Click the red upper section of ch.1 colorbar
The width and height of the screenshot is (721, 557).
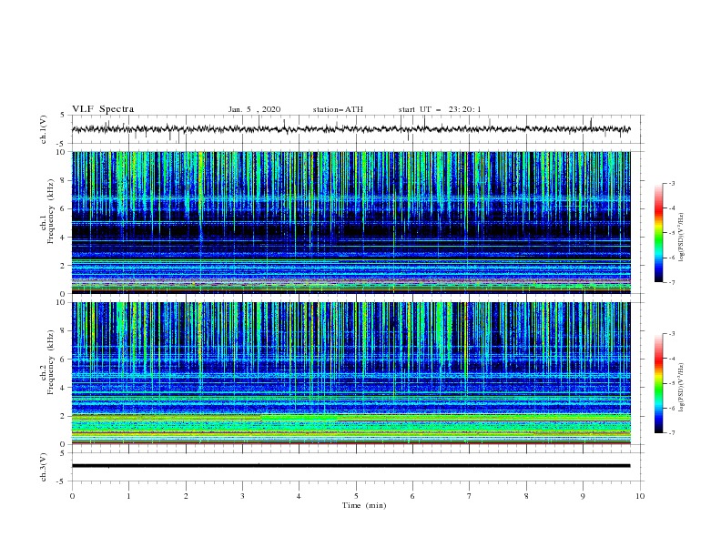coord(658,209)
